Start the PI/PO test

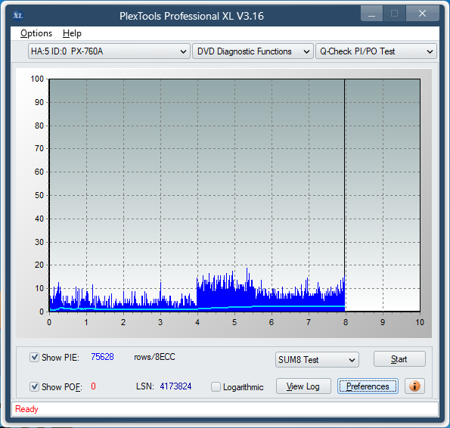tap(399, 359)
